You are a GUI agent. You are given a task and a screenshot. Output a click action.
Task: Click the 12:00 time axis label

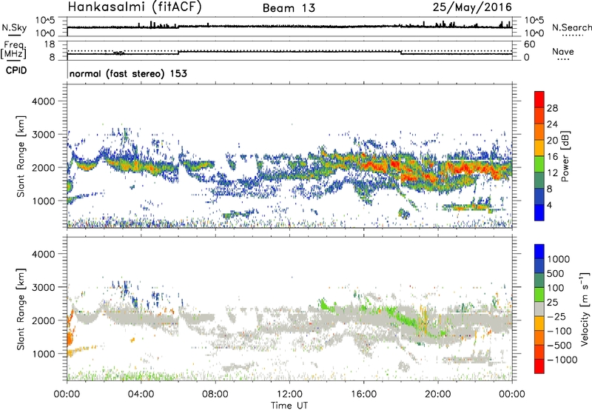(289, 394)
